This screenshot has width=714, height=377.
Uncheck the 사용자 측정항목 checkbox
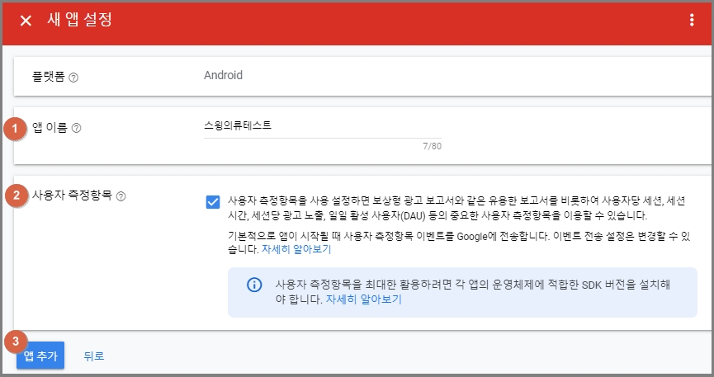213,202
